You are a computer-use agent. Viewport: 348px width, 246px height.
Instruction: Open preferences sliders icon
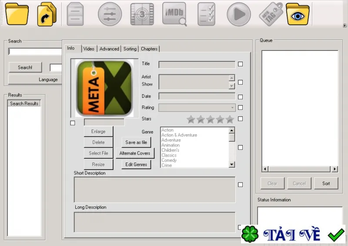[110, 14]
